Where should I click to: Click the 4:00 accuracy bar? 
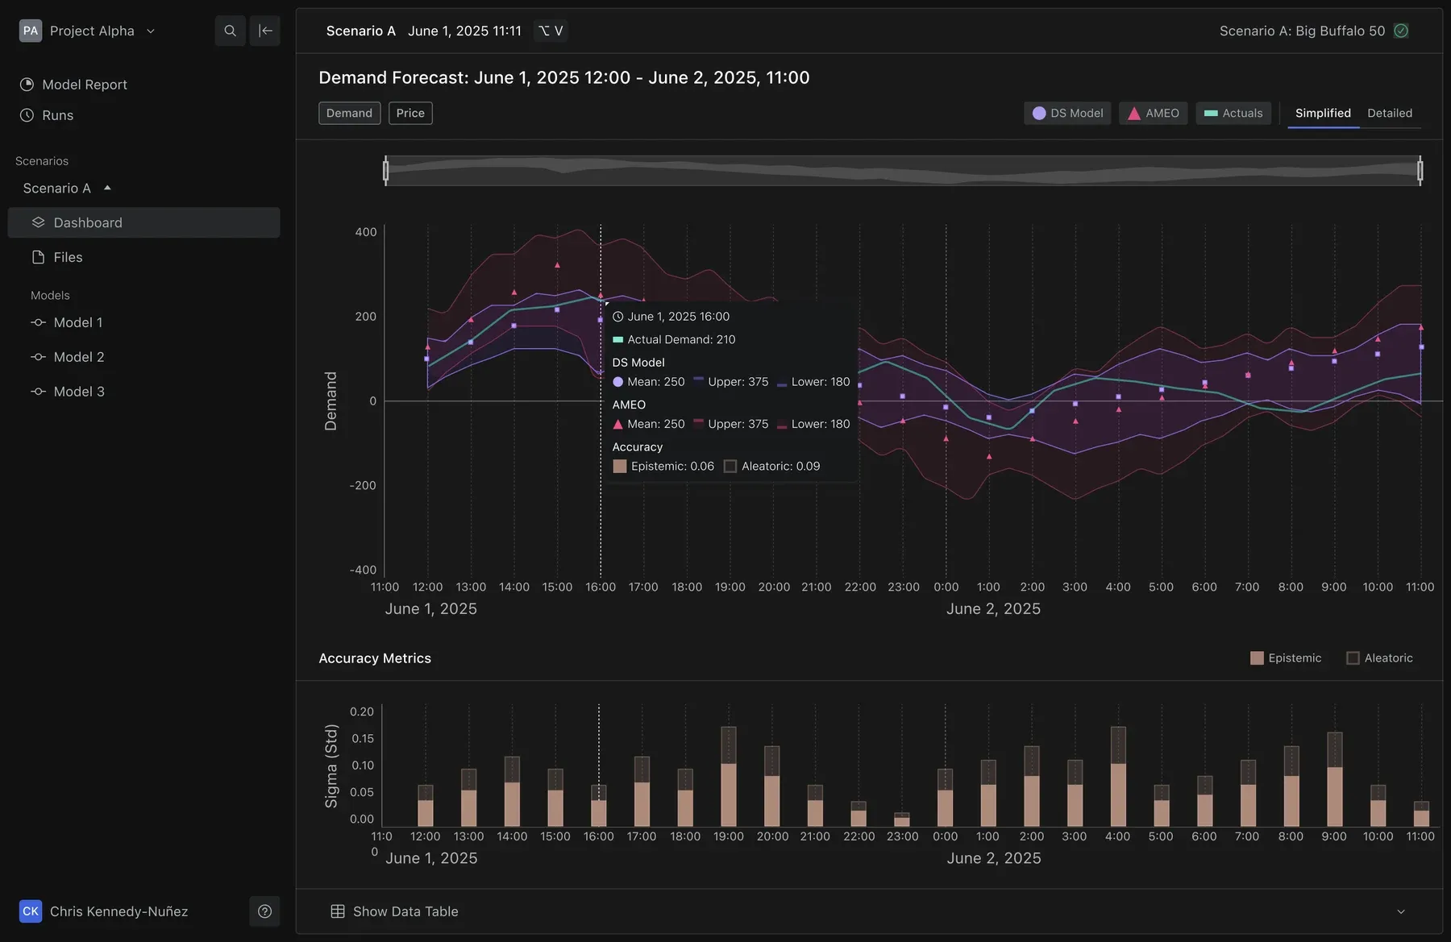[1118, 777]
